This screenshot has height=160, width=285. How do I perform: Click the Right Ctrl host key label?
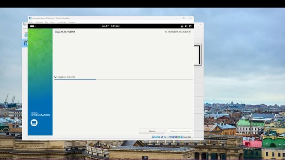tap(187, 137)
